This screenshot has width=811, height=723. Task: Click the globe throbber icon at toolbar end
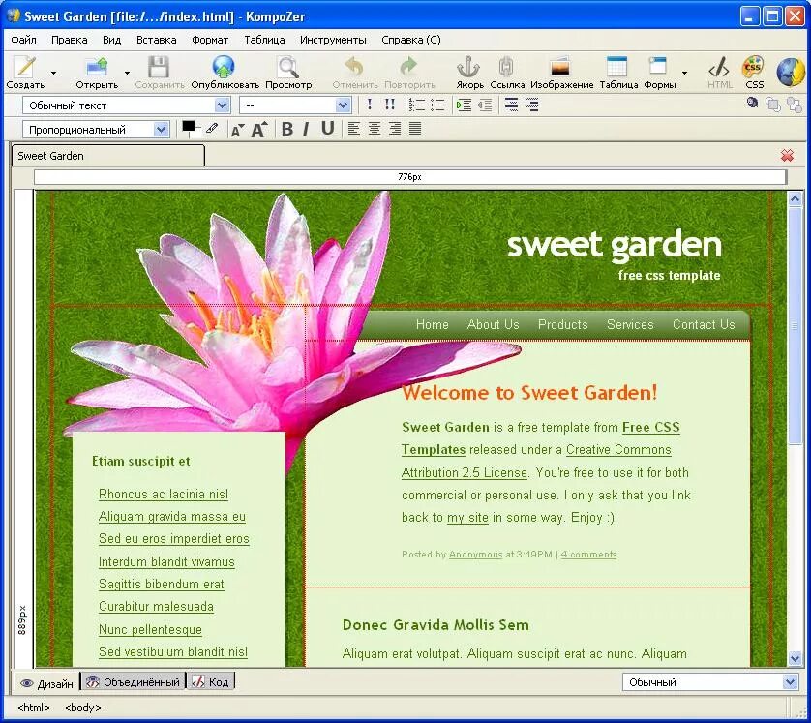coord(790,72)
